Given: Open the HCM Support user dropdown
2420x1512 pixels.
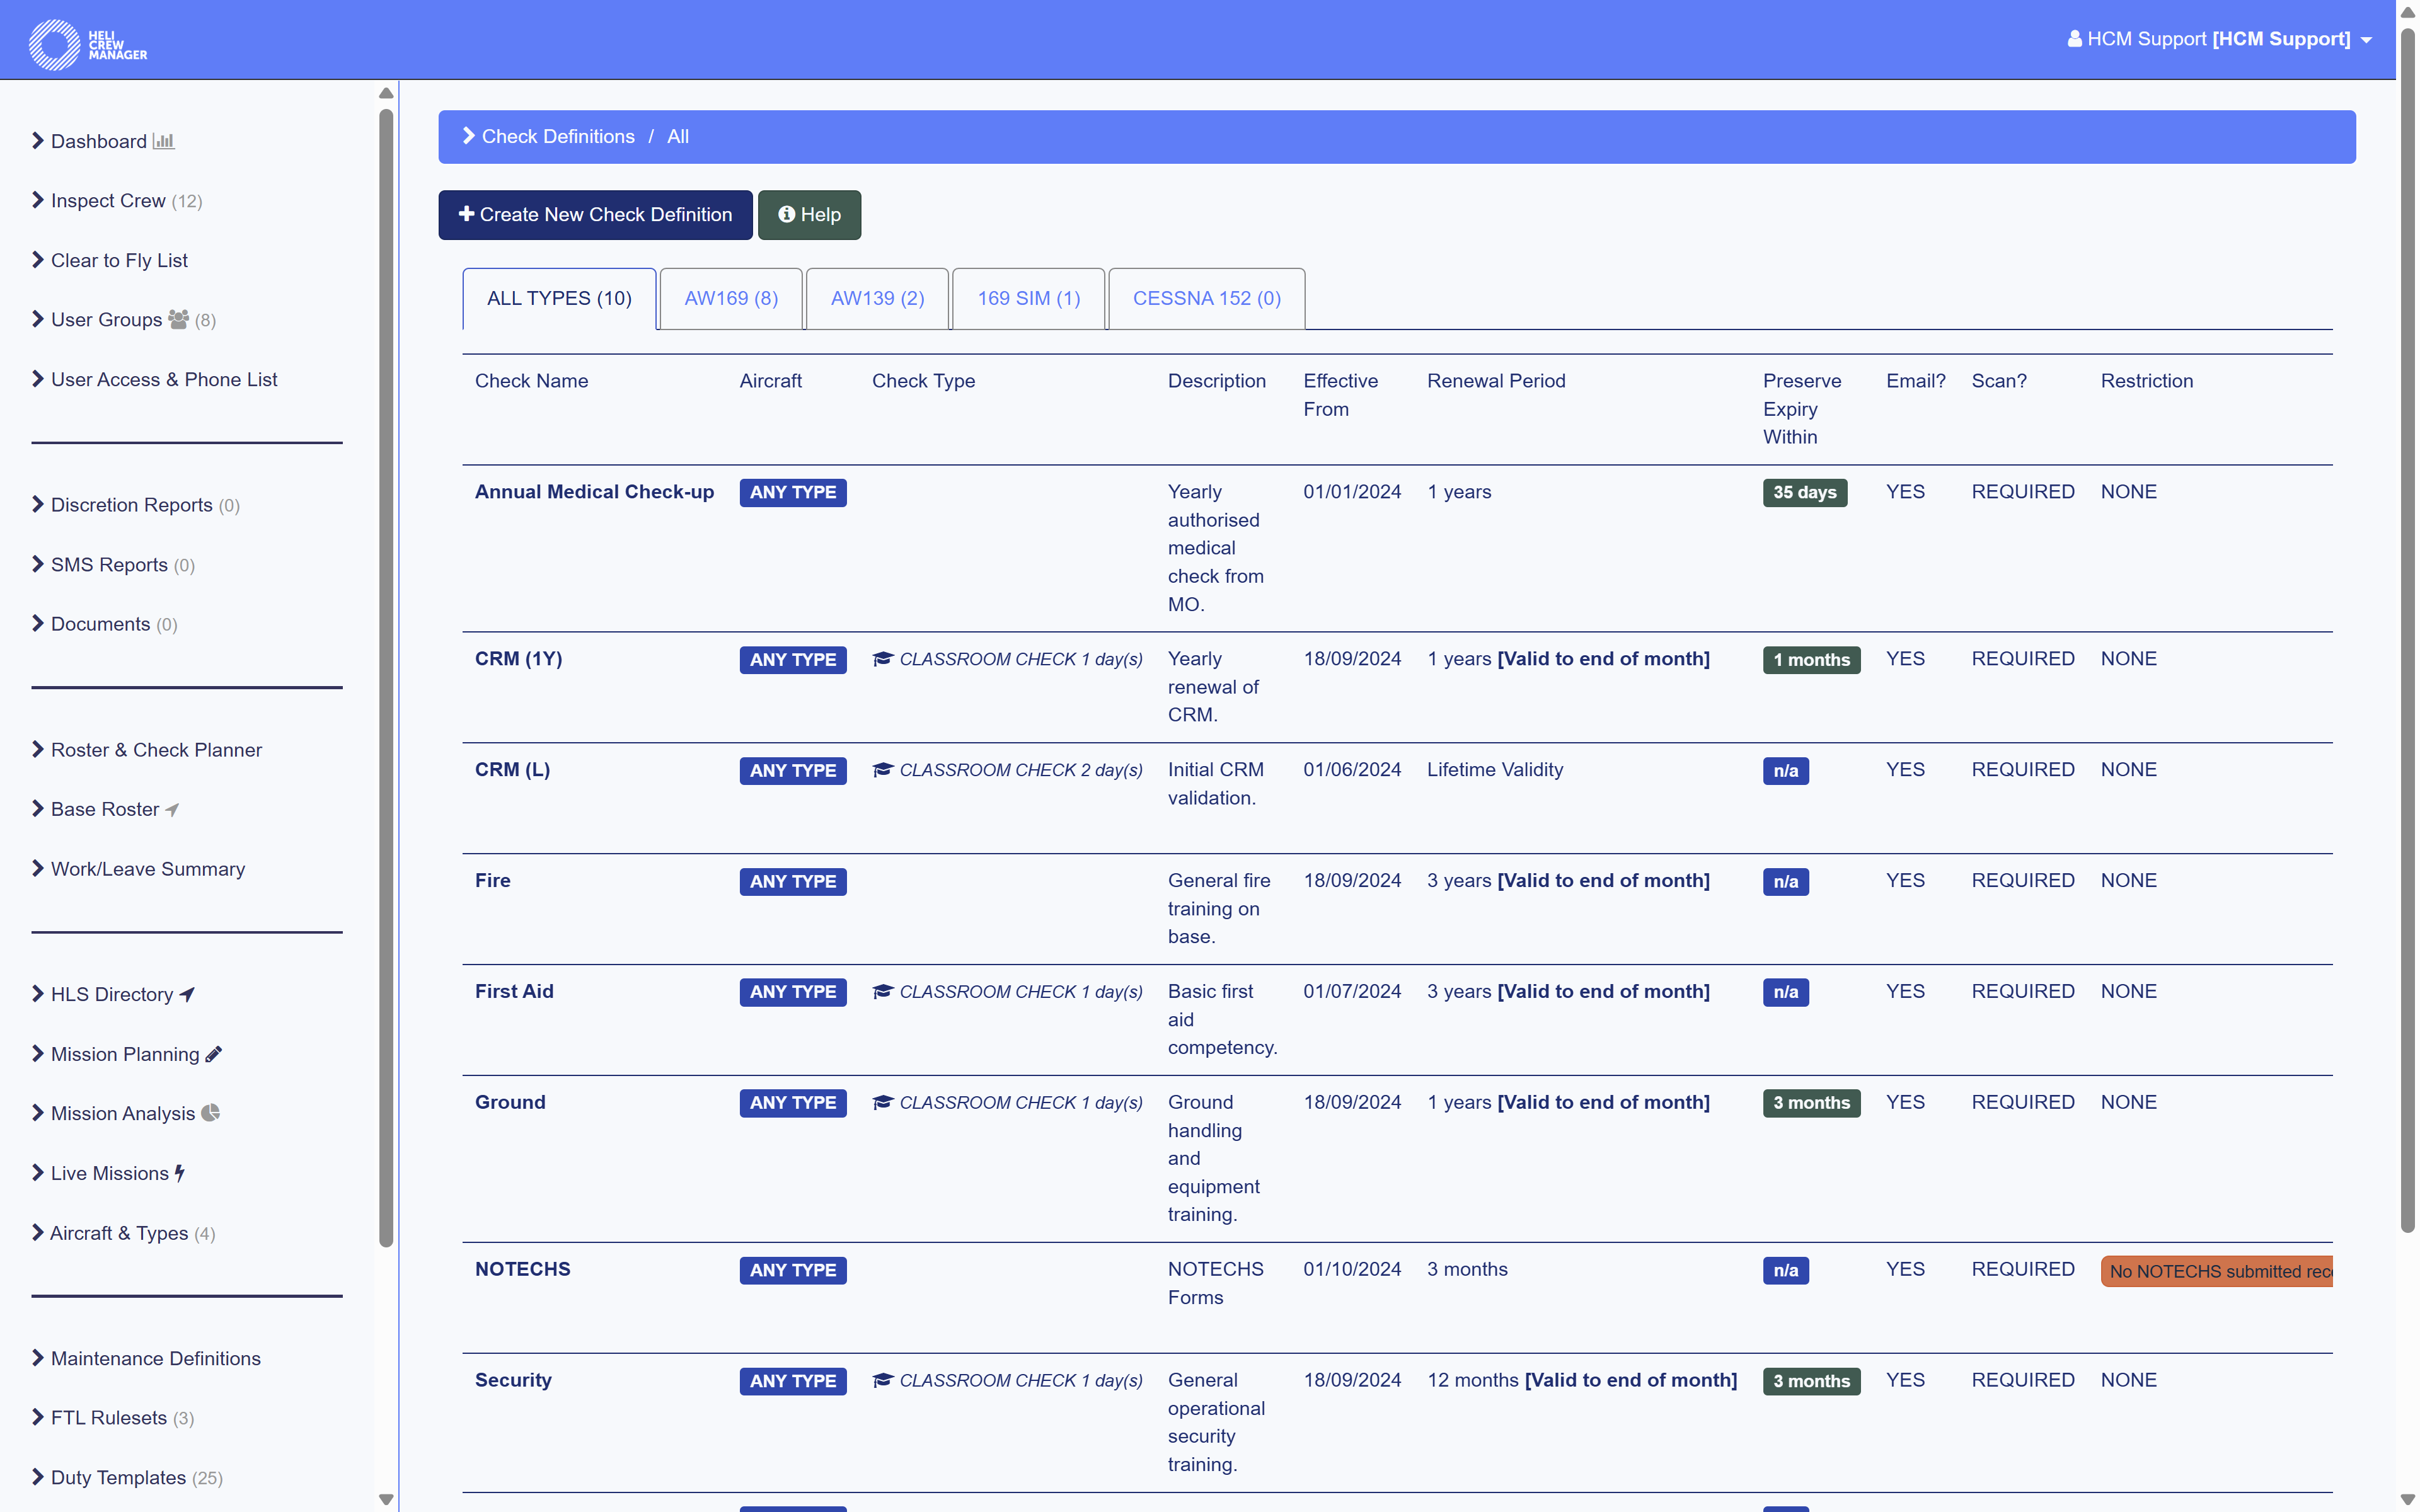Looking at the screenshot, I should pos(2218,39).
